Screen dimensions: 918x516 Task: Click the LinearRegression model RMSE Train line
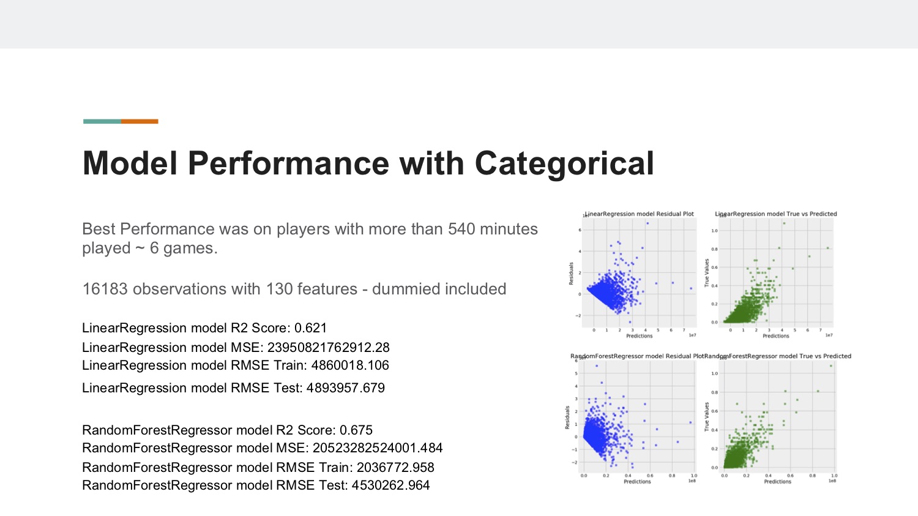[236, 365]
